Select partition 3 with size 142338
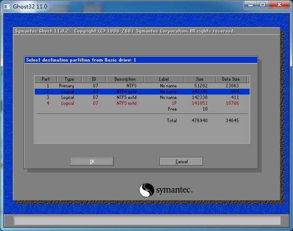Viewport: 293px width, 231px height. point(142,97)
